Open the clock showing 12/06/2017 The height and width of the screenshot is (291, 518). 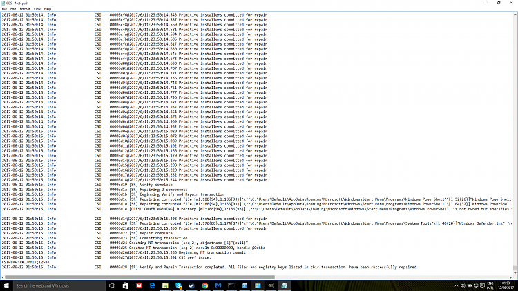click(506, 285)
